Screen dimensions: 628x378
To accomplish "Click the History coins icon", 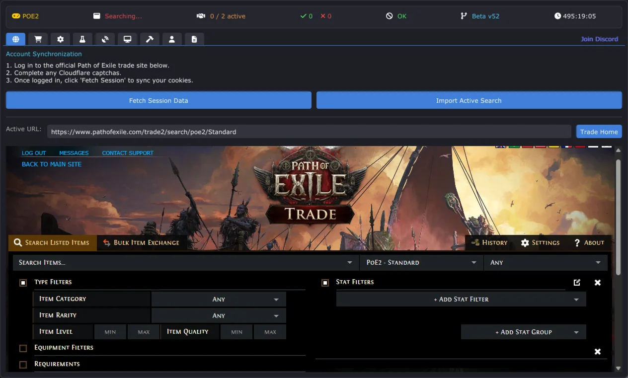I will [x=475, y=242].
